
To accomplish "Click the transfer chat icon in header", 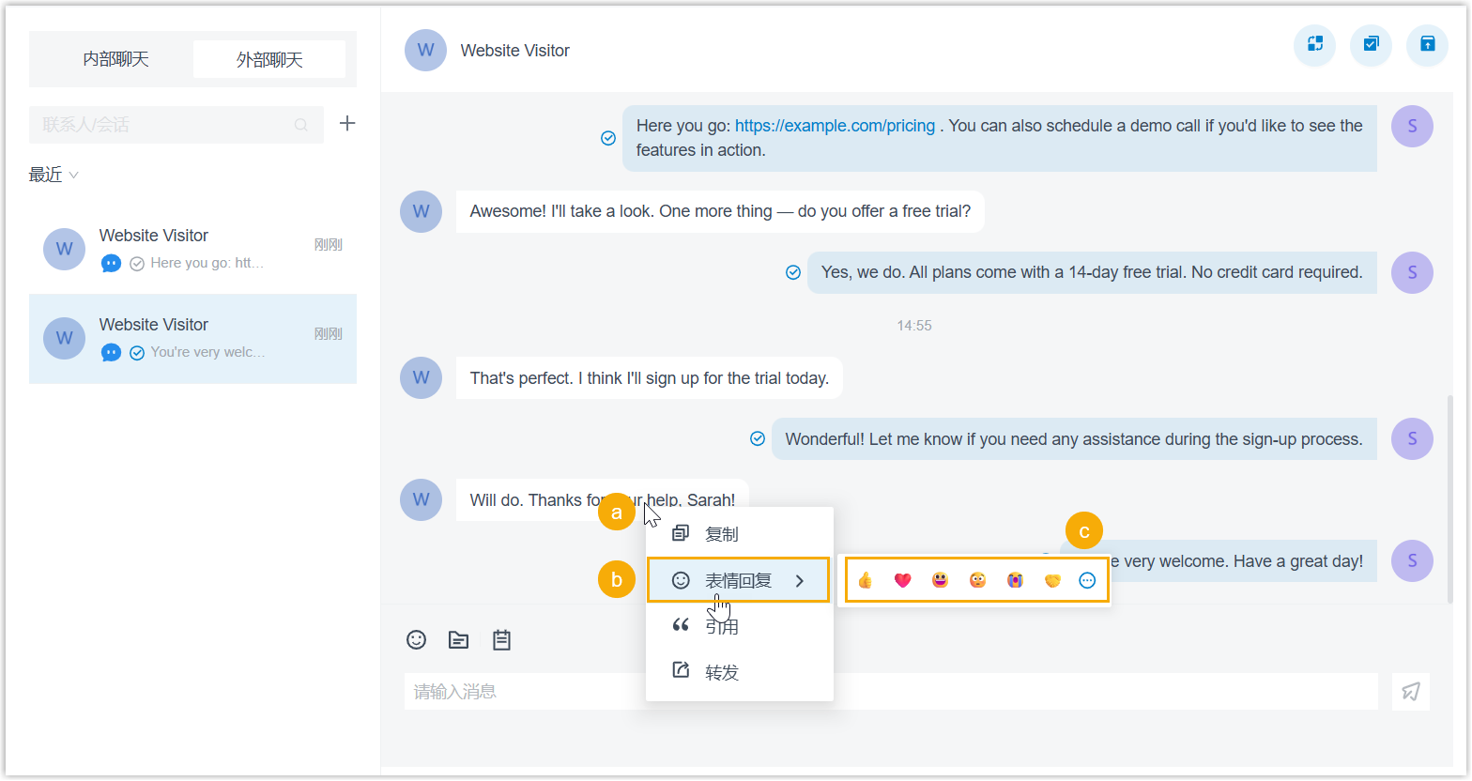I will click(1314, 44).
